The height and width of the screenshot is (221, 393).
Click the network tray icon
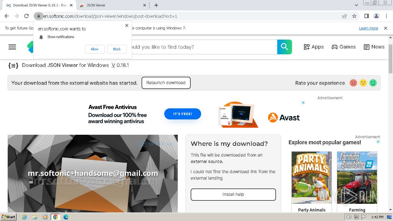coord(356,217)
